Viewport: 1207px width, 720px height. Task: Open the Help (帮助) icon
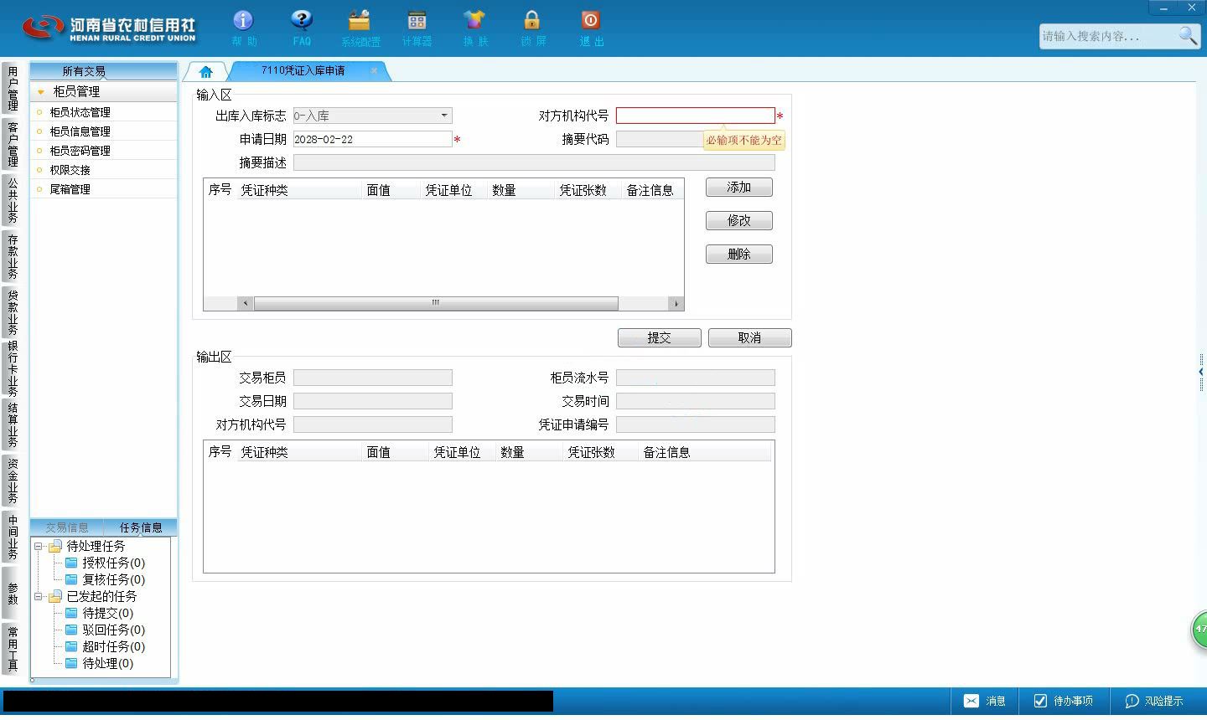click(243, 28)
